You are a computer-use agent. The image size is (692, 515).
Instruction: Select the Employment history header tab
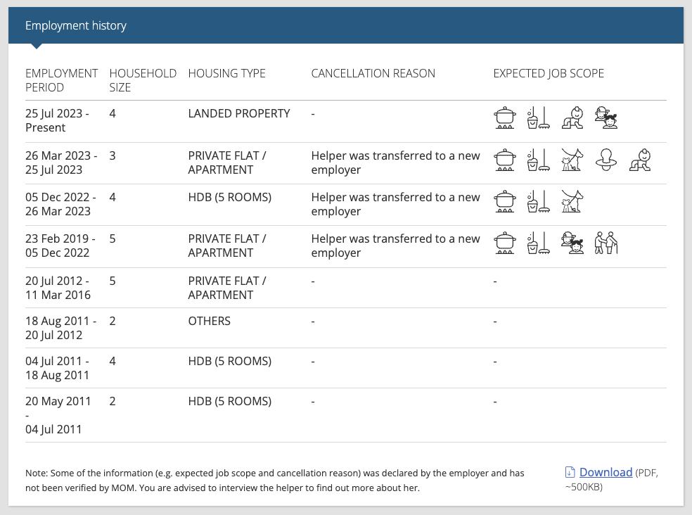pos(75,25)
